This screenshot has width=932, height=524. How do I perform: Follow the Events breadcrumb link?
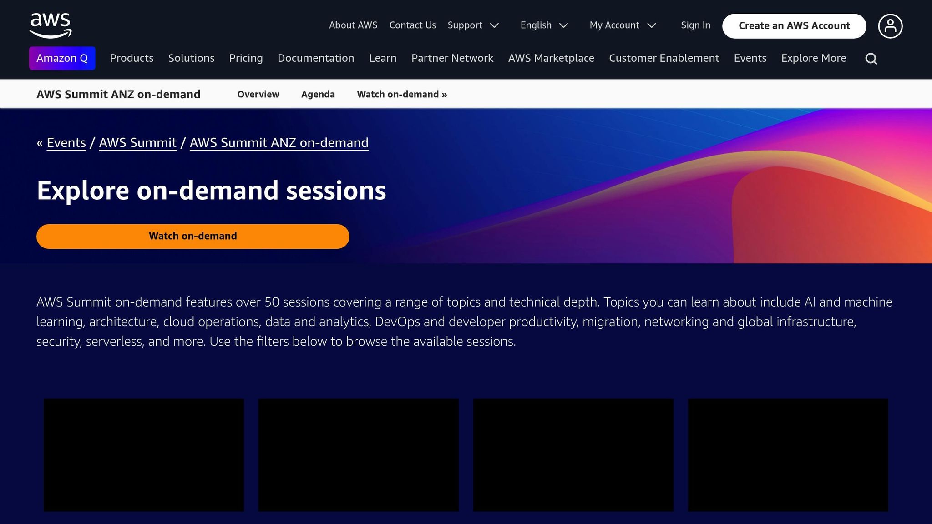click(x=66, y=143)
